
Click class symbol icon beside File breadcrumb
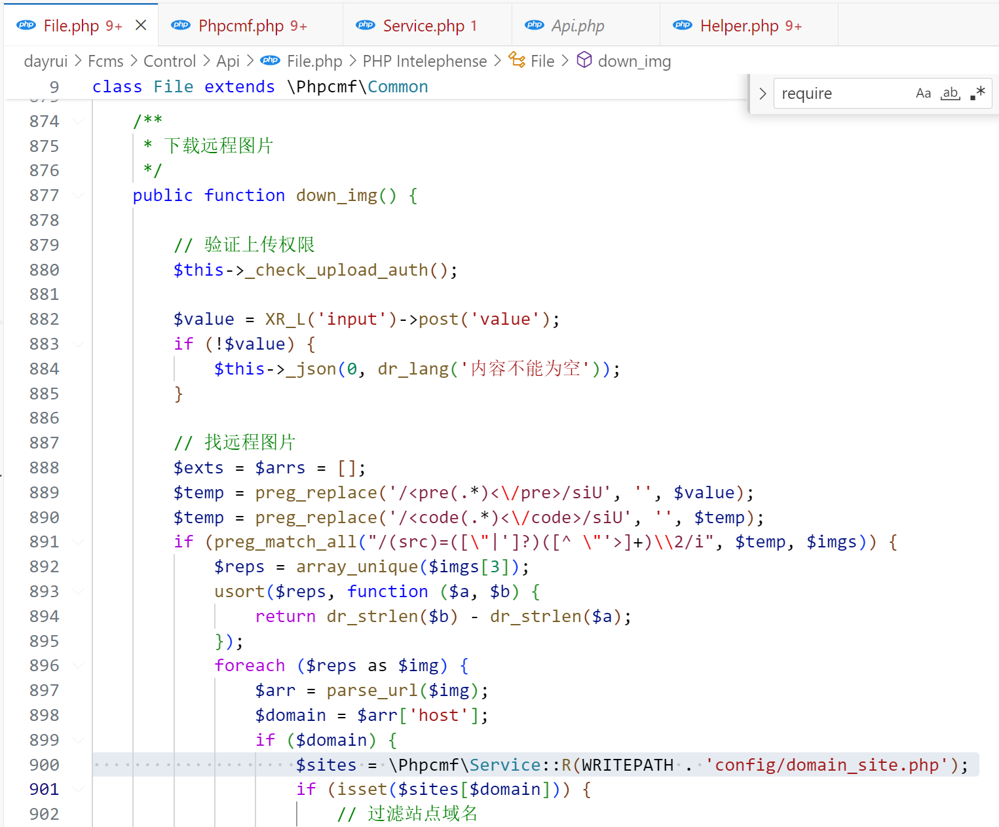517,60
